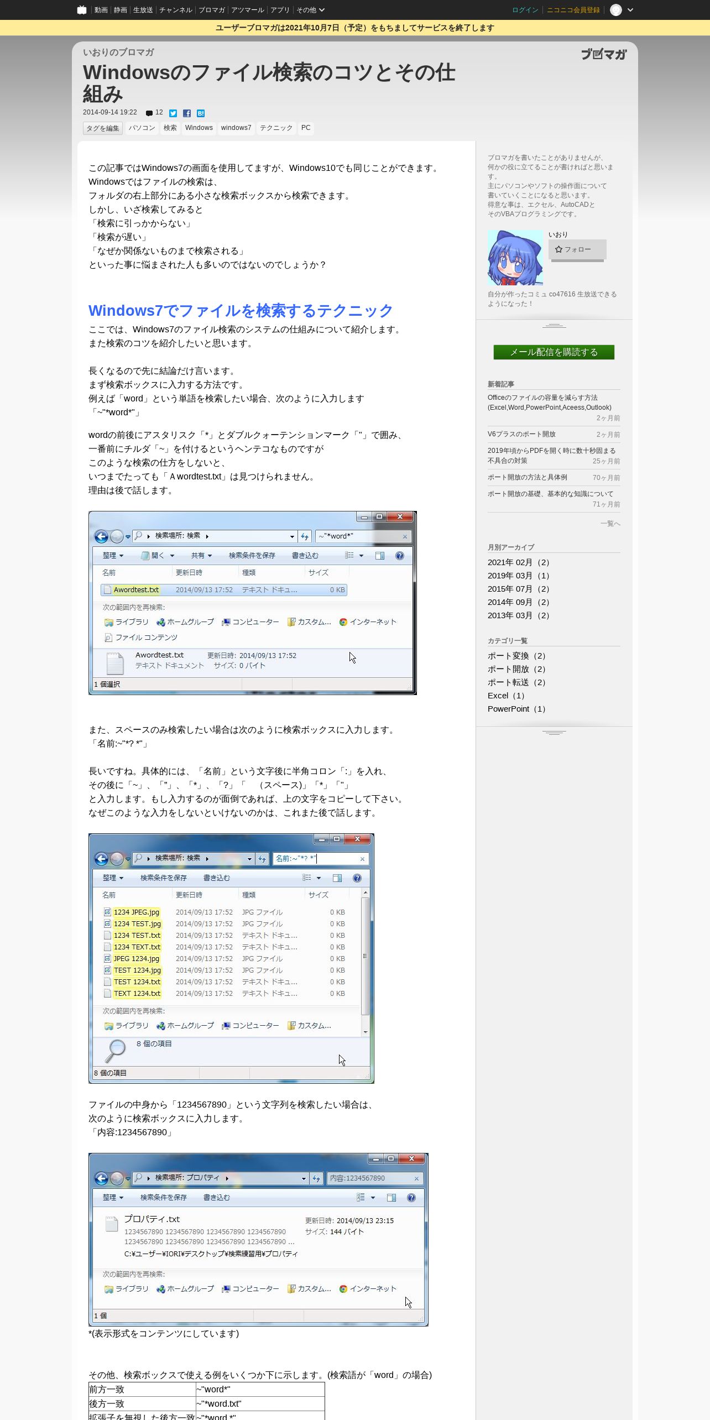The height and width of the screenshot is (1420, 710).
Task: Collapse sidebar using handle below categories
Action: click(554, 733)
